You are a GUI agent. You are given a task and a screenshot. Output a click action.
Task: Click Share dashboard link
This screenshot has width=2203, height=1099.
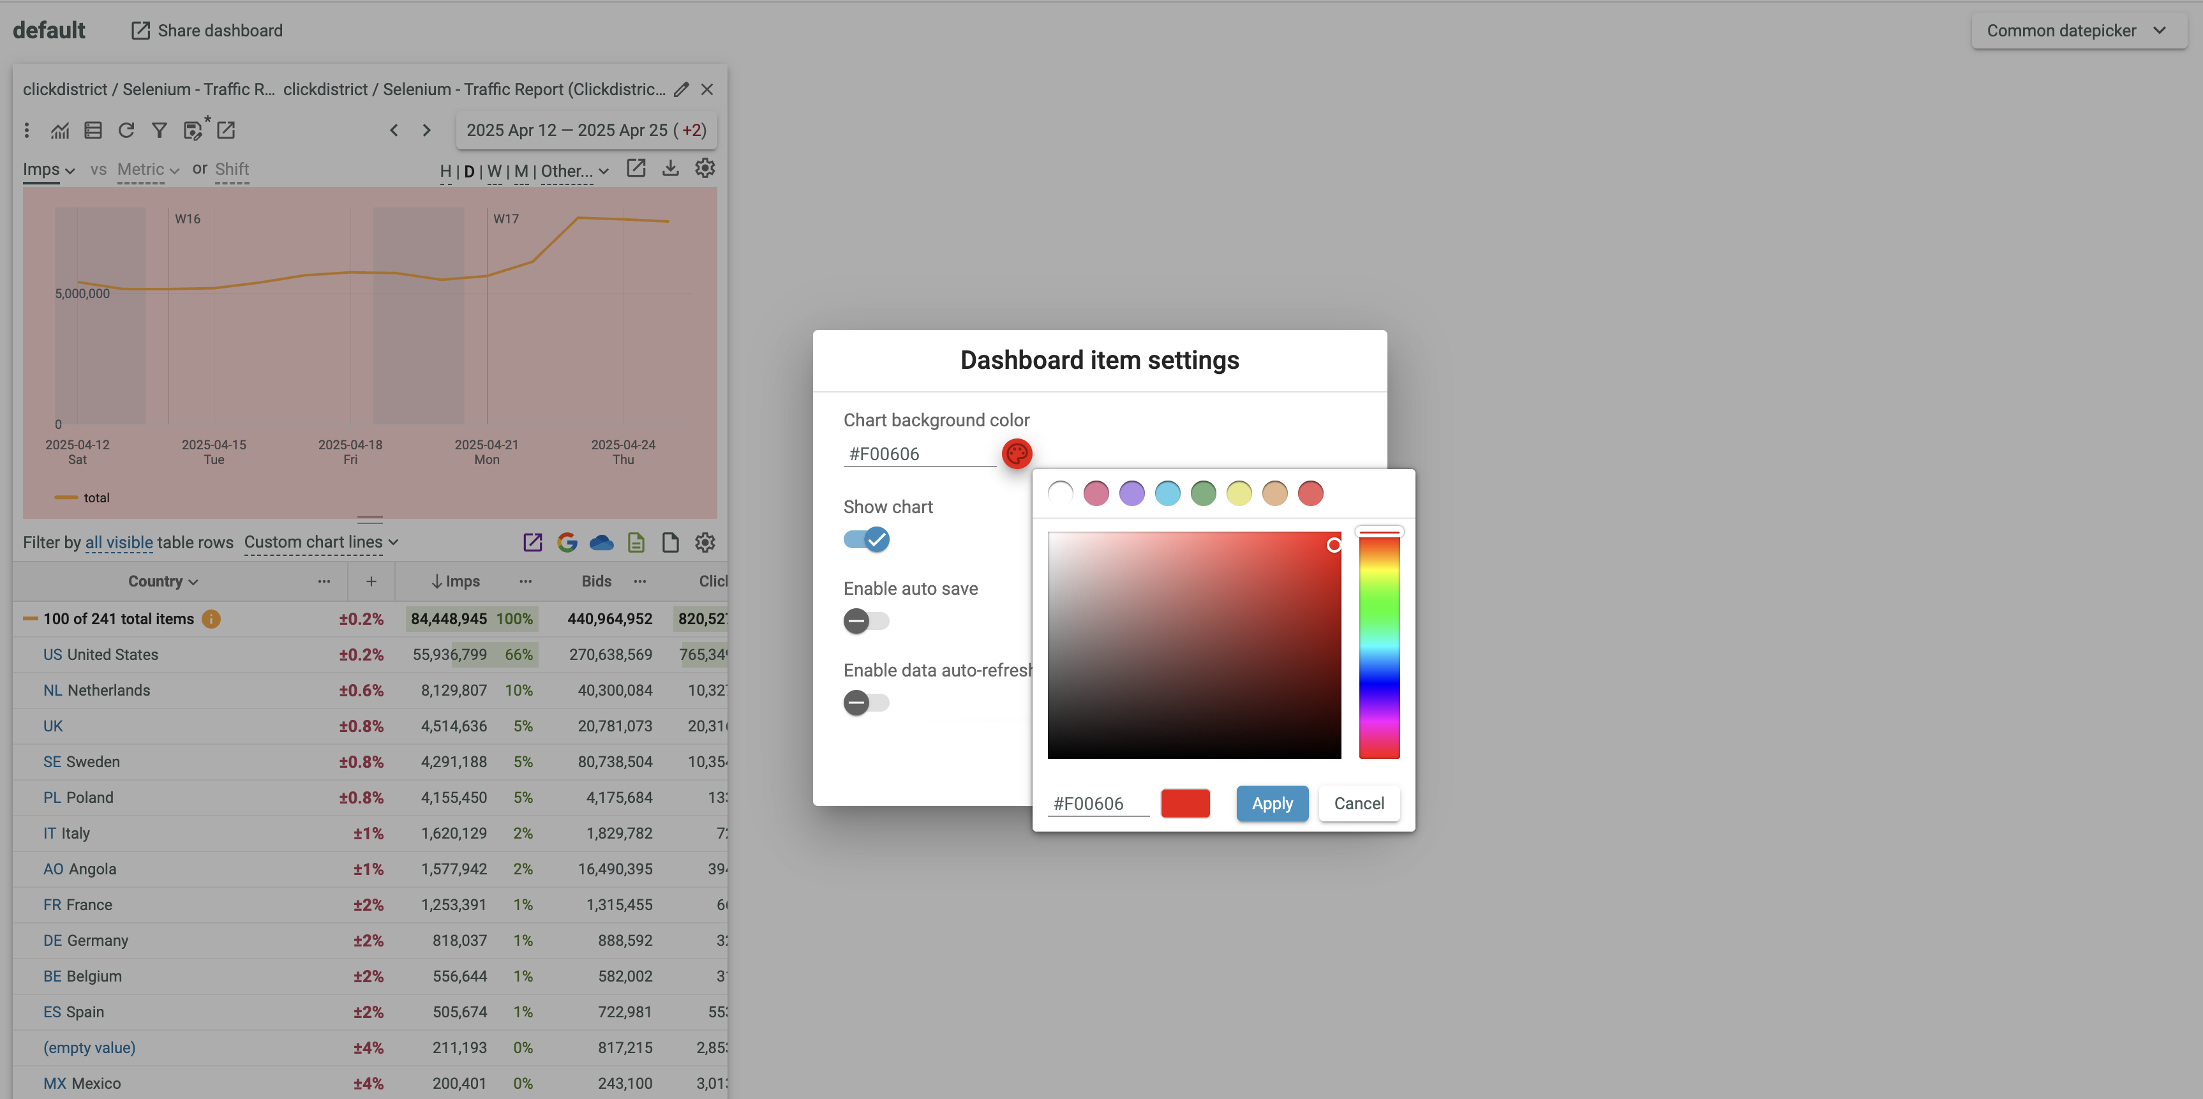tap(206, 31)
